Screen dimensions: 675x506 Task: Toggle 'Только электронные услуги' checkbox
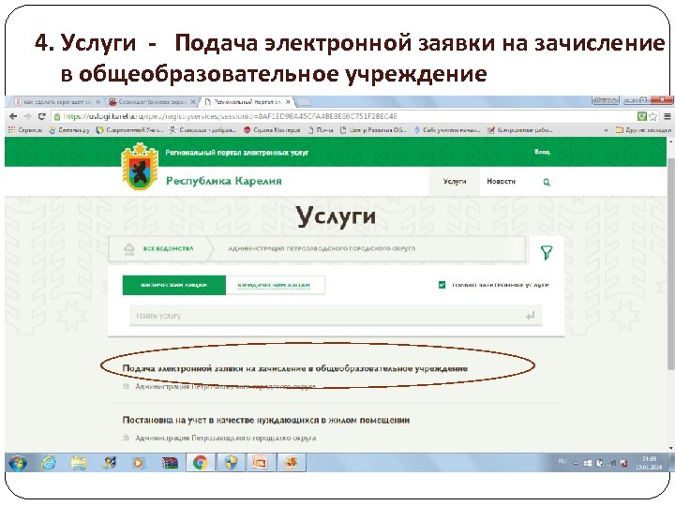tap(442, 285)
